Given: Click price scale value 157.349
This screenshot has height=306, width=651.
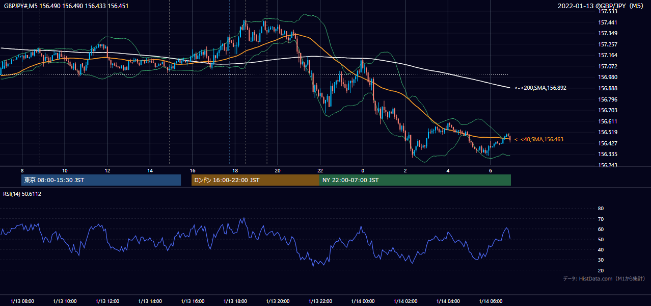Looking at the screenshot, I should [x=608, y=33].
